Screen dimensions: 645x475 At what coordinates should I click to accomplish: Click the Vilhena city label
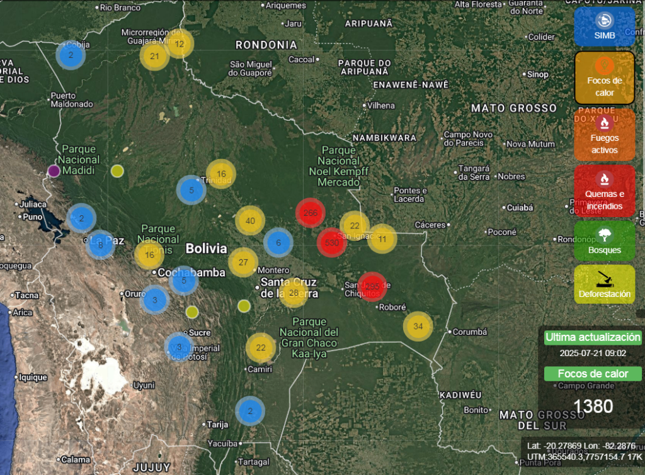380,106
